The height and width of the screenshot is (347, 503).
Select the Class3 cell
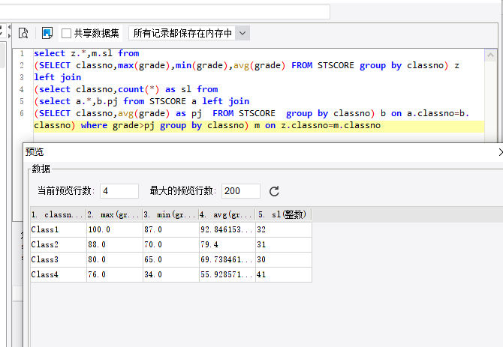pyautogui.click(x=59, y=259)
